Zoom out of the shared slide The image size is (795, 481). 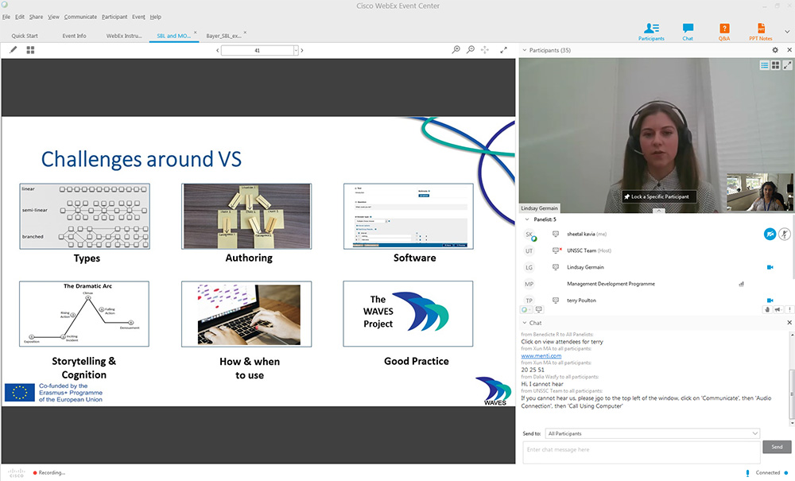[471, 49]
